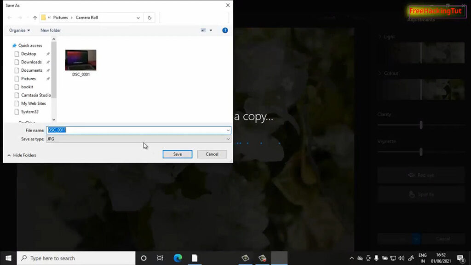Screen dimensions: 471x265
Task: Open the white document taskbar app
Action: tap(195, 258)
